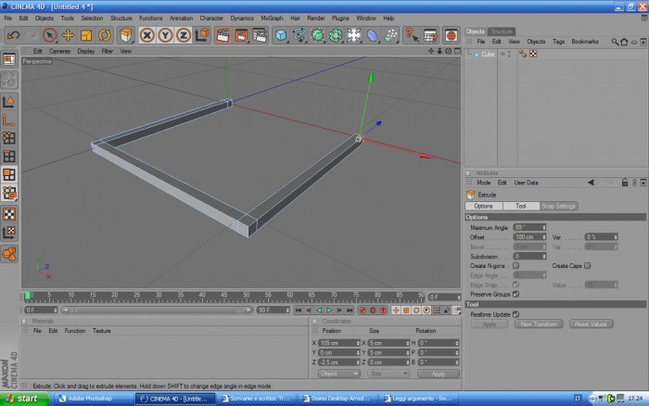Open the Object coordinate mode dropdown

(x=338, y=374)
